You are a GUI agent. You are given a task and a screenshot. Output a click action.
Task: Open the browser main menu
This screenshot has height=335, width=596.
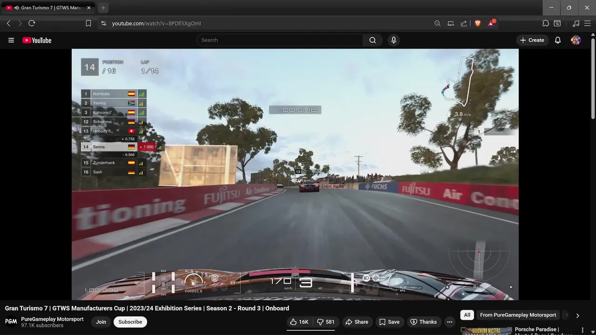point(588,23)
